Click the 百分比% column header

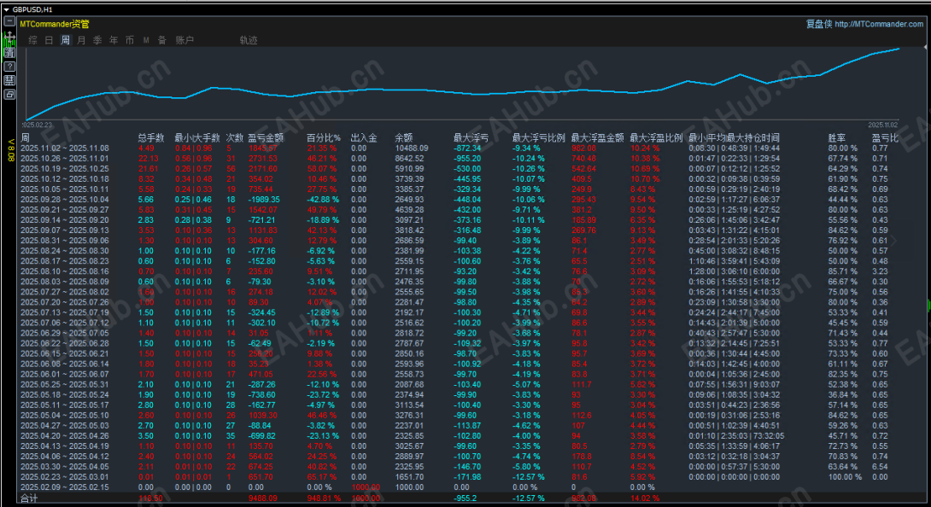[x=324, y=137]
